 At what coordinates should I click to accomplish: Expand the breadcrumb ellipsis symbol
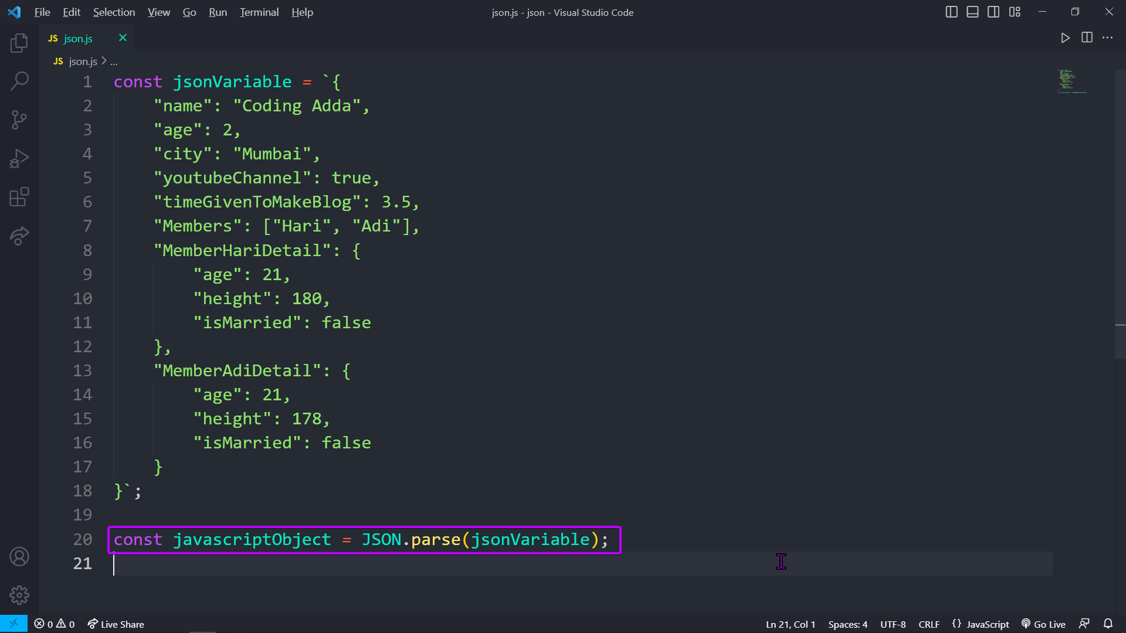tap(114, 62)
